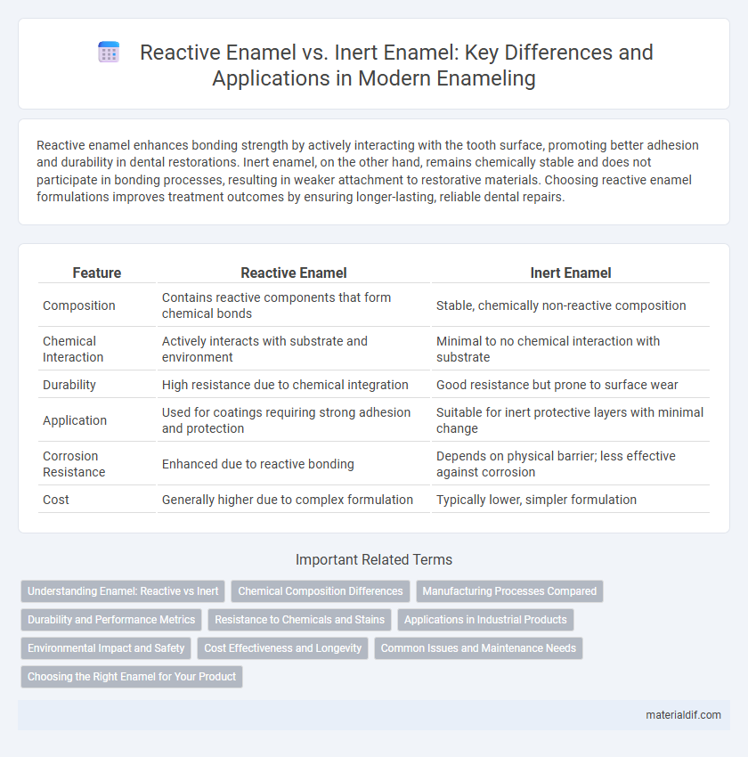Click the 'Inert Enamel' column header

pyautogui.click(x=571, y=273)
